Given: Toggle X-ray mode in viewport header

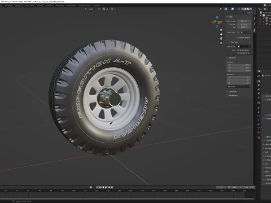Looking at the screenshot, I should (239, 9).
